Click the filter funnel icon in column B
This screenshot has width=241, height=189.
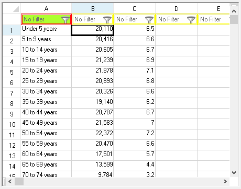(107, 20)
